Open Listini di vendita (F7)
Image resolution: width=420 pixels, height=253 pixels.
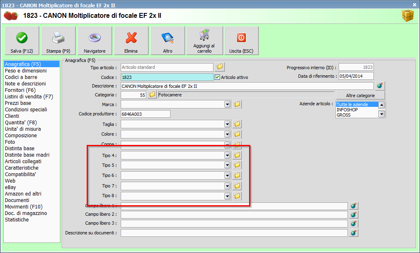pos(29,96)
